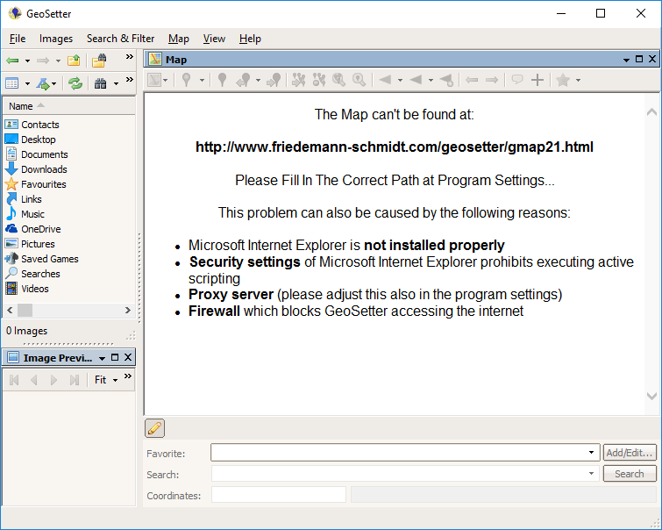Click the magnifier over map icon
This screenshot has width=662, height=530.
[x=338, y=80]
